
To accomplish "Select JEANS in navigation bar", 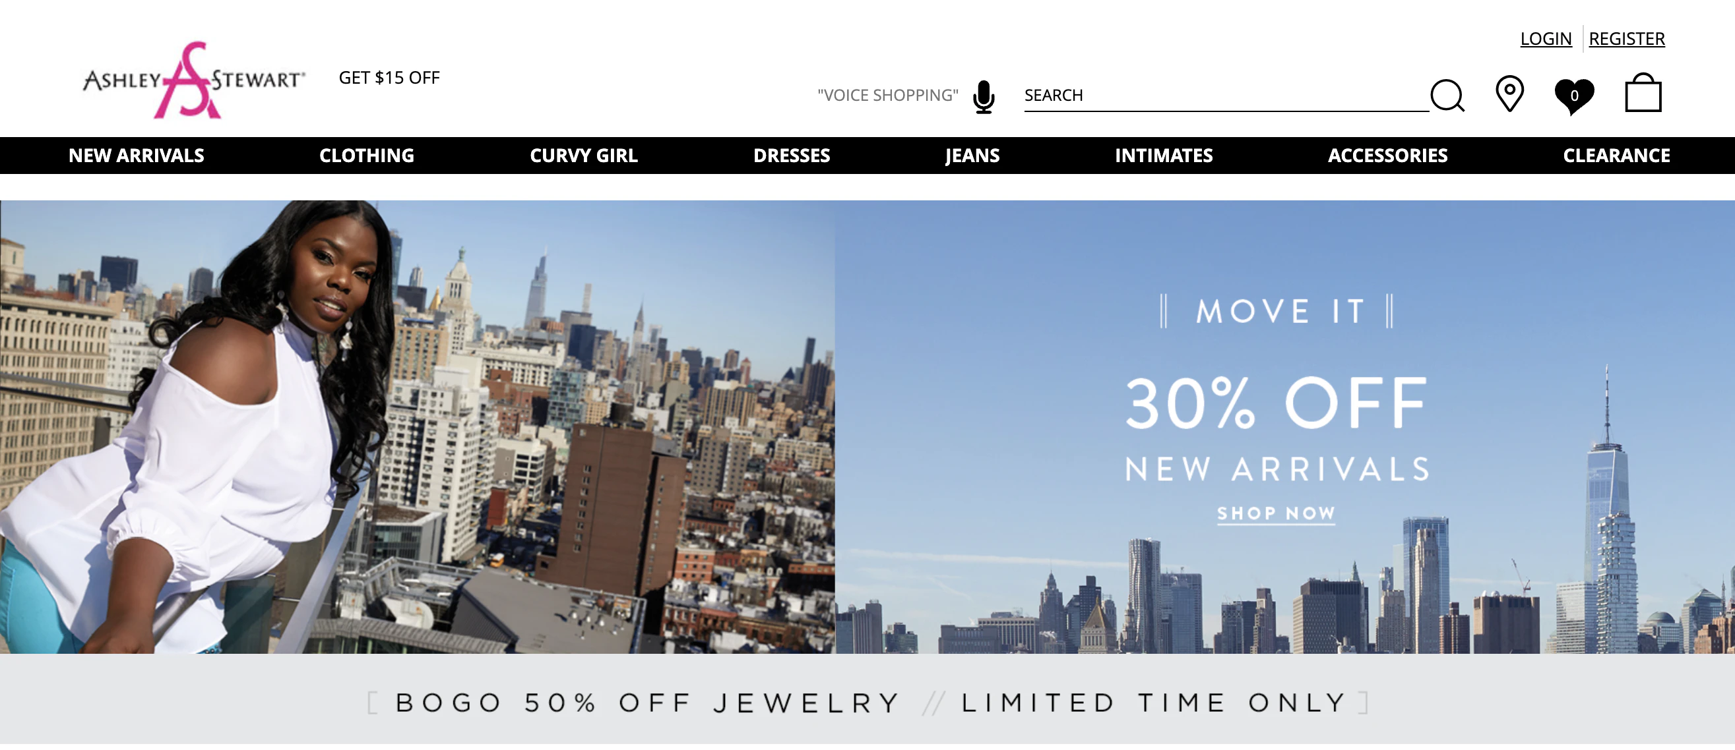I will [972, 156].
